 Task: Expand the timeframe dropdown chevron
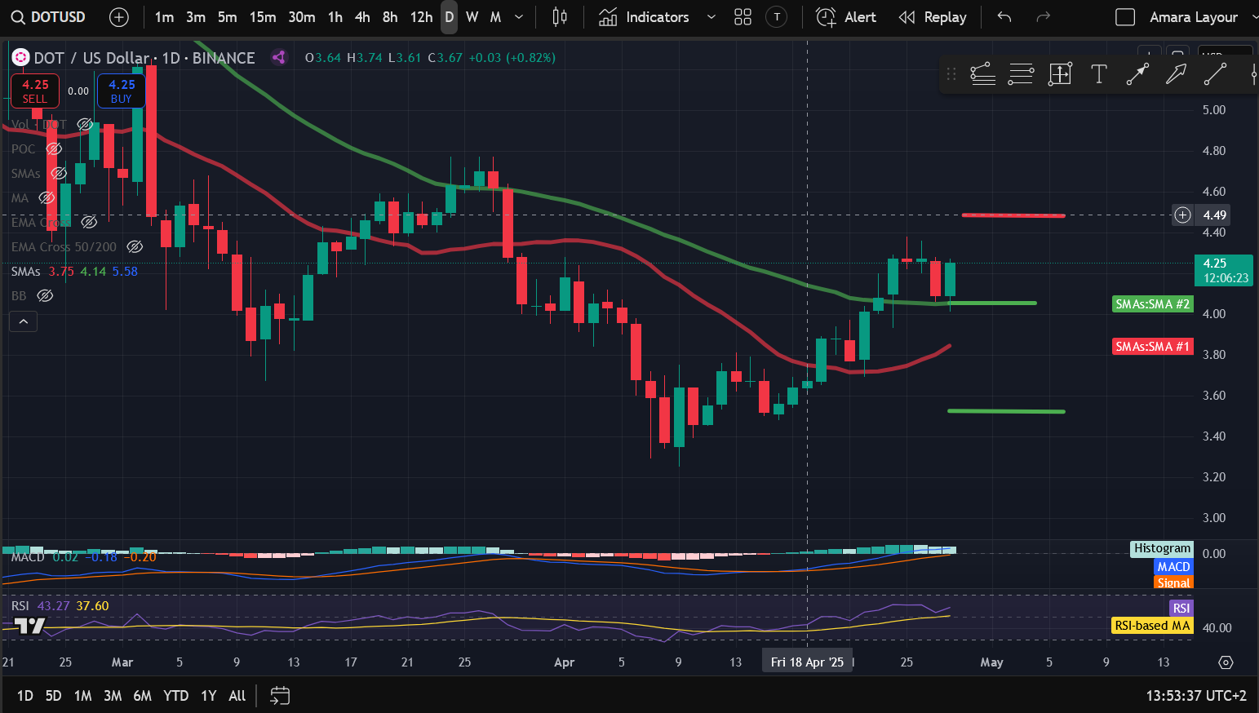[519, 17]
